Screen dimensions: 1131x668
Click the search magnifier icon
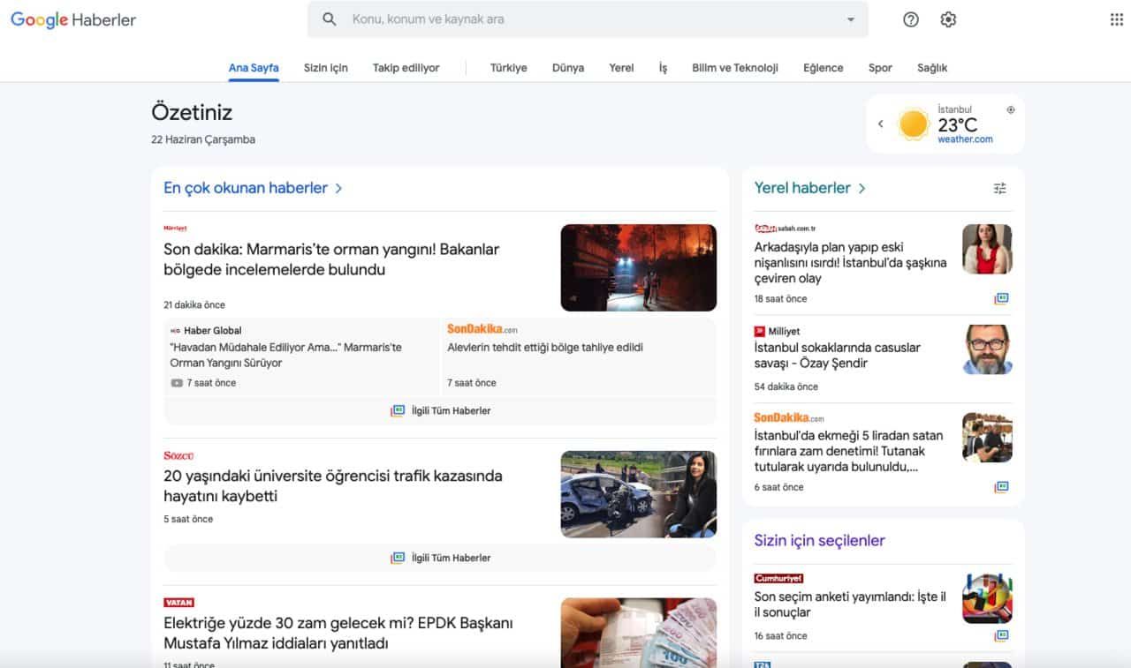tap(330, 19)
